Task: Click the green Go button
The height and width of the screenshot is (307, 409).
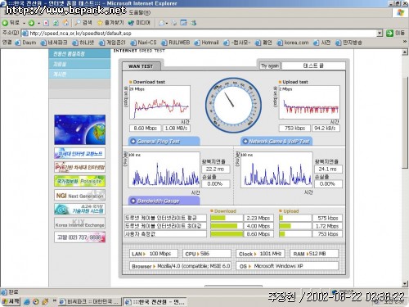Action: pyautogui.click(x=389, y=34)
